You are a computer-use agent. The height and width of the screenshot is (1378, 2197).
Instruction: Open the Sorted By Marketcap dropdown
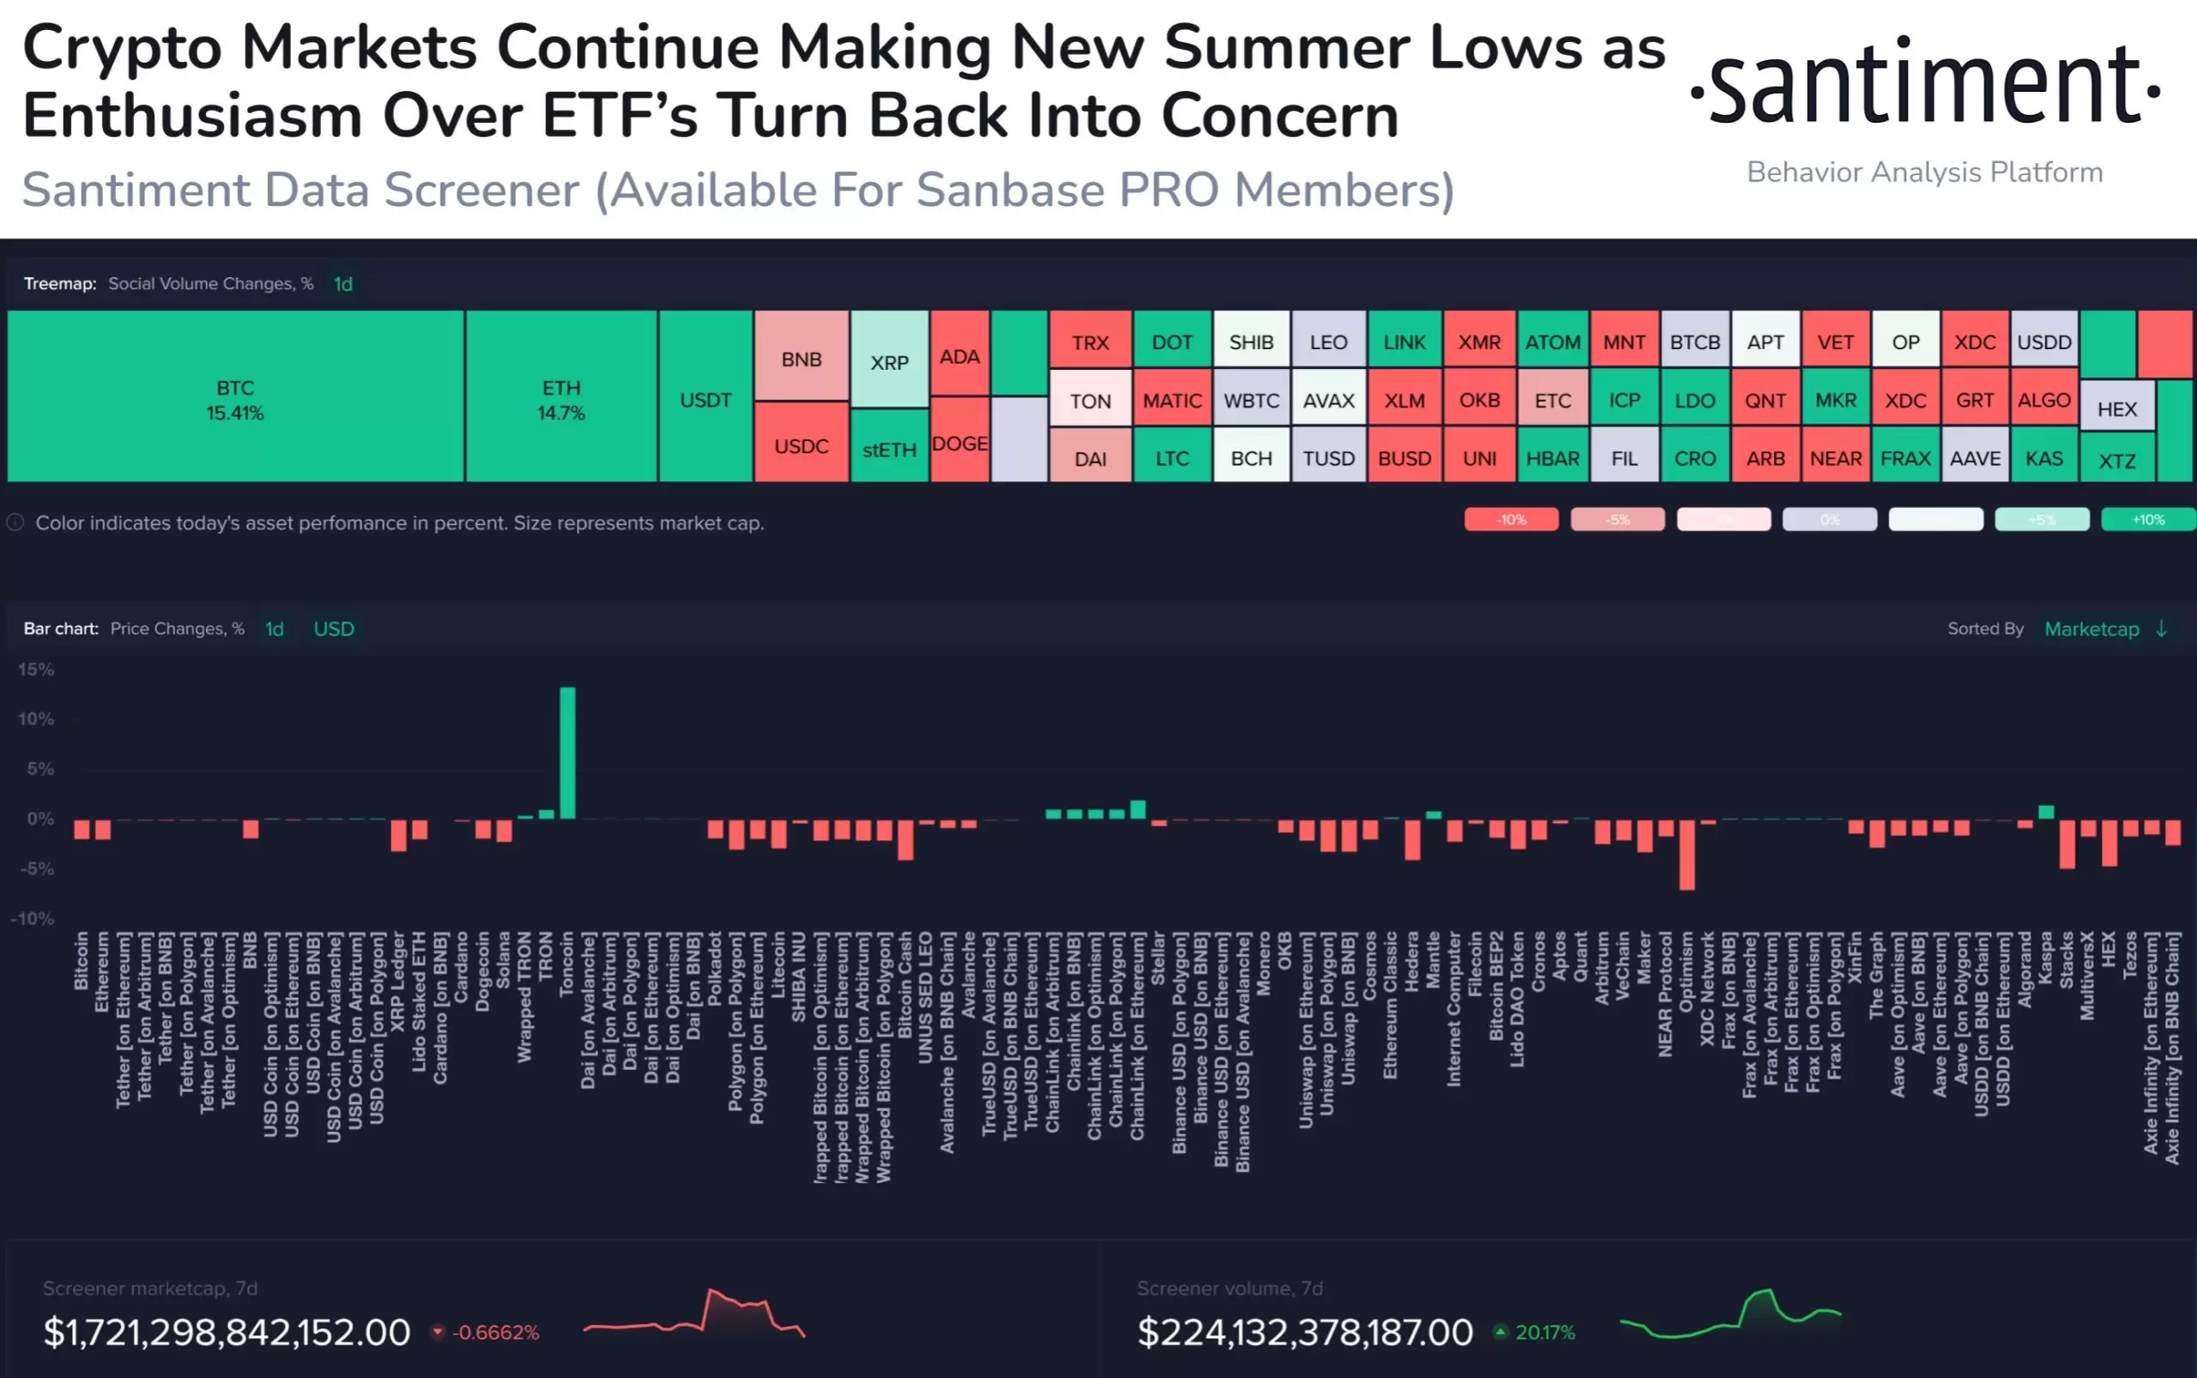(x=2091, y=629)
